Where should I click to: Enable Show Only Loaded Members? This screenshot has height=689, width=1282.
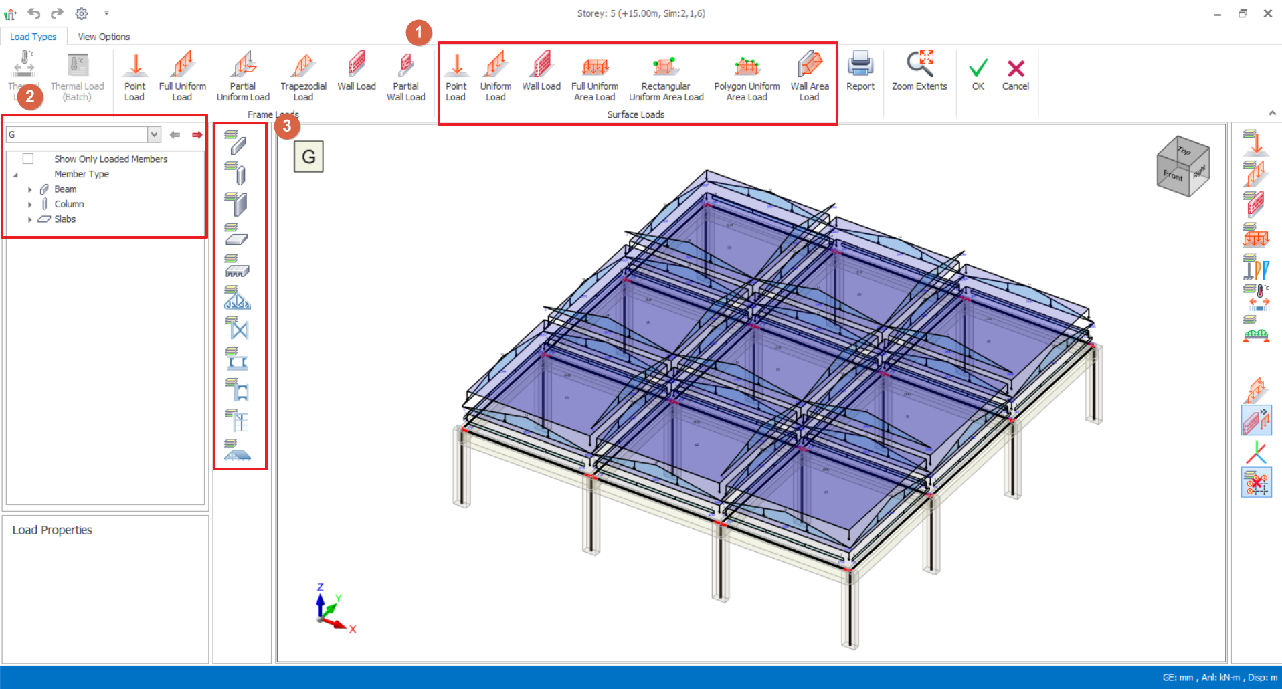tap(27, 159)
